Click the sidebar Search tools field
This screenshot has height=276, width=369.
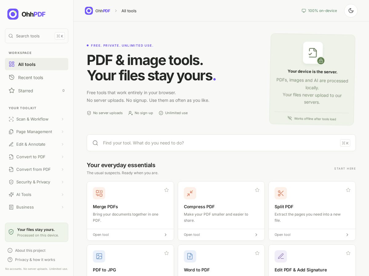point(37,36)
